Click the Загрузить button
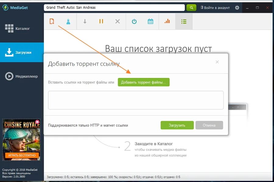Viewport: 274px width, 182px height. pyautogui.click(x=177, y=125)
